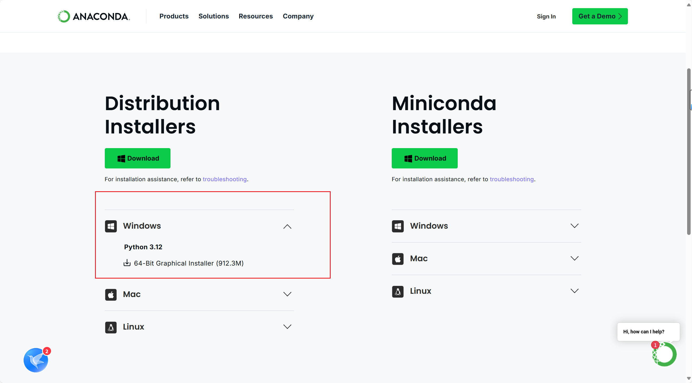692x383 pixels.
Task: Open the Resources menu
Action: (x=255, y=16)
